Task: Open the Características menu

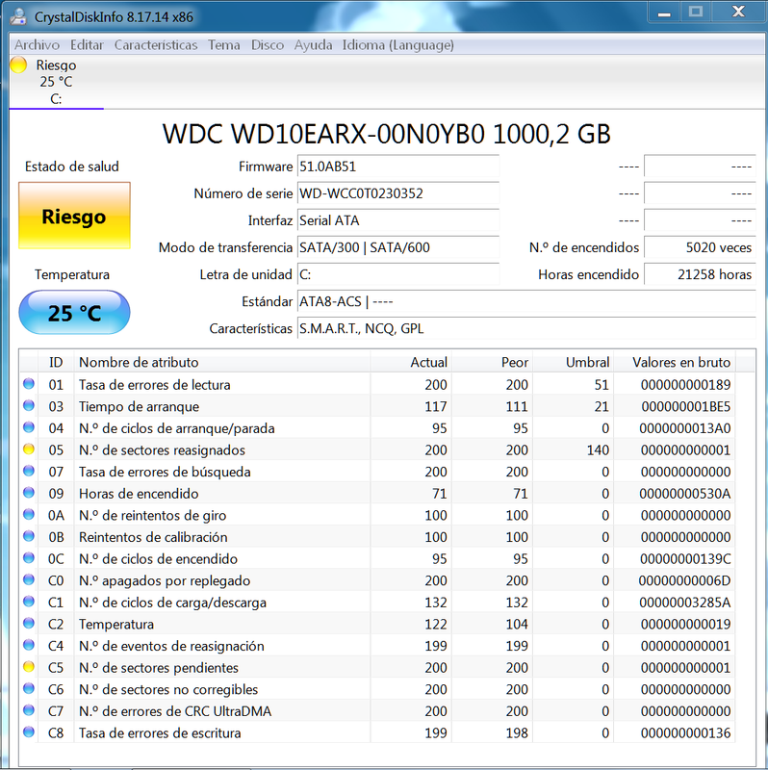Action: 156,45
